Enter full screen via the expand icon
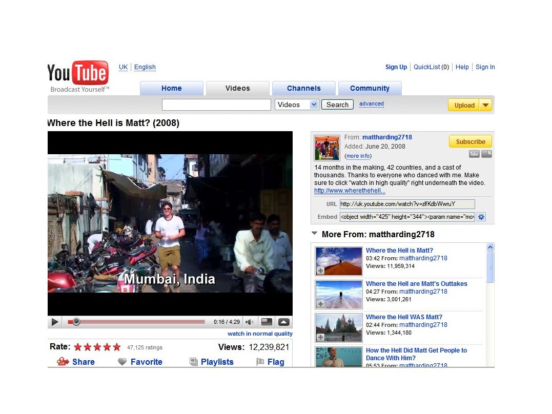 point(283,322)
